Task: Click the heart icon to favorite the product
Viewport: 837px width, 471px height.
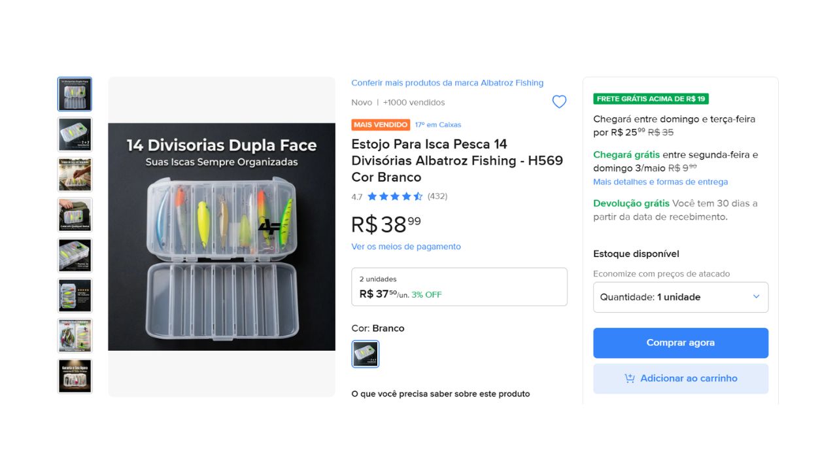Action: [559, 101]
